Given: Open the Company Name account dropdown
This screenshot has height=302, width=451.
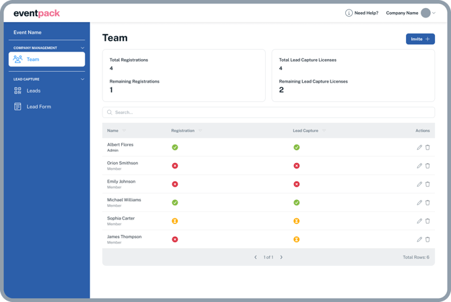Looking at the screenshot, I should tap(412, 13).
